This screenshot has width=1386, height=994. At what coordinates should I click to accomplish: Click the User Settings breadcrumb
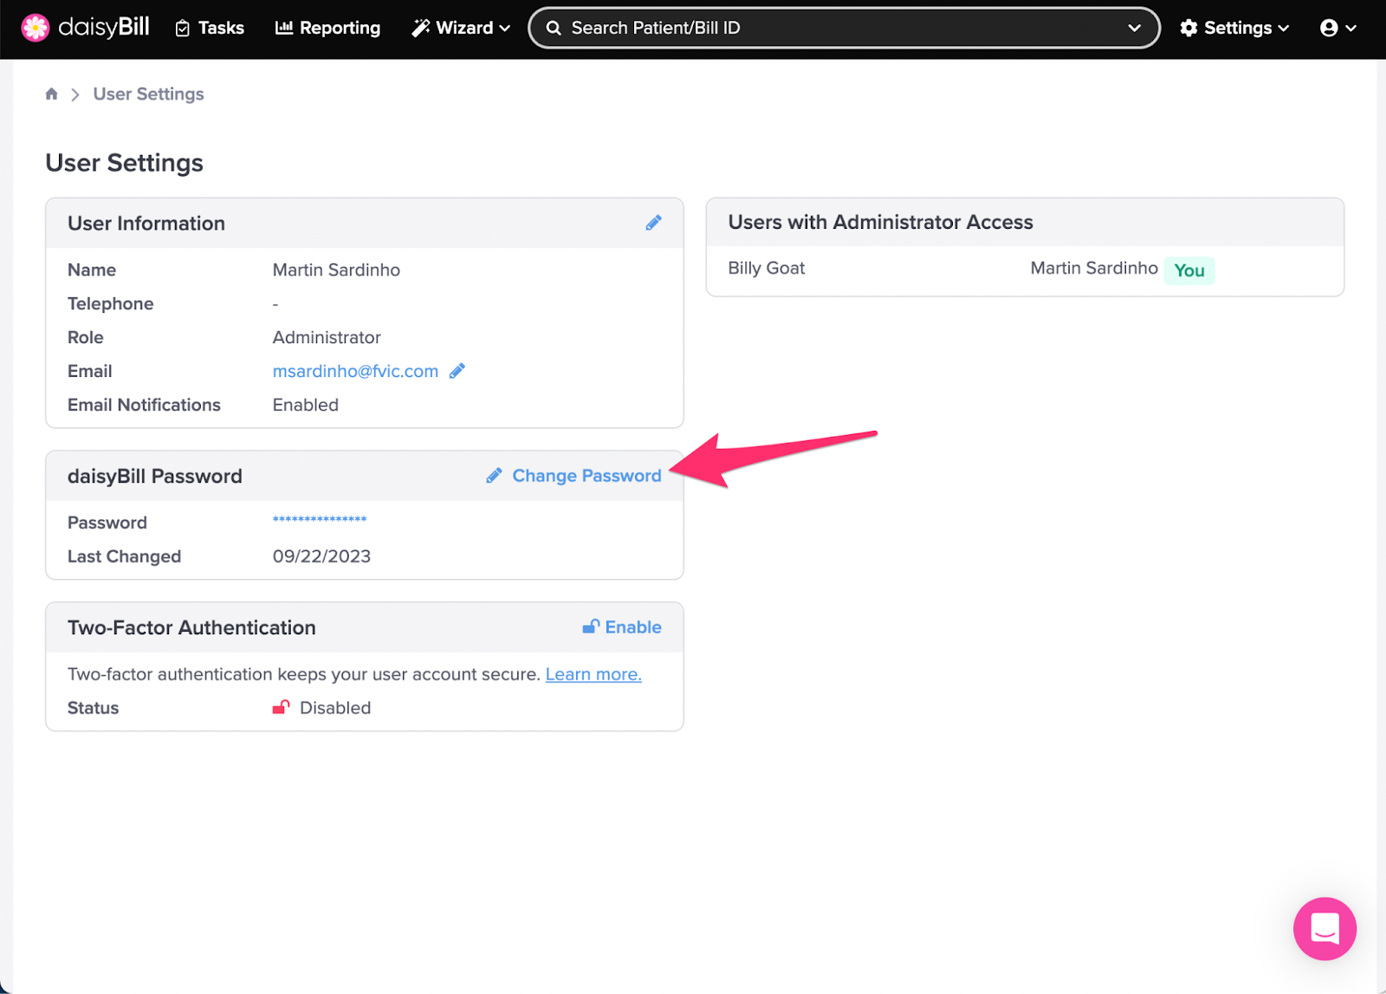point(148,94)
